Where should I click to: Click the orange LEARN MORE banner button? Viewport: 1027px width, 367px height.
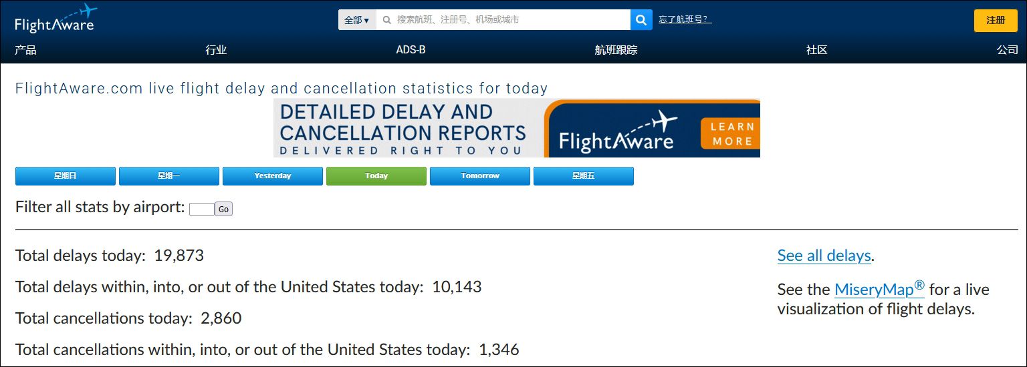[x=731, y=133]
